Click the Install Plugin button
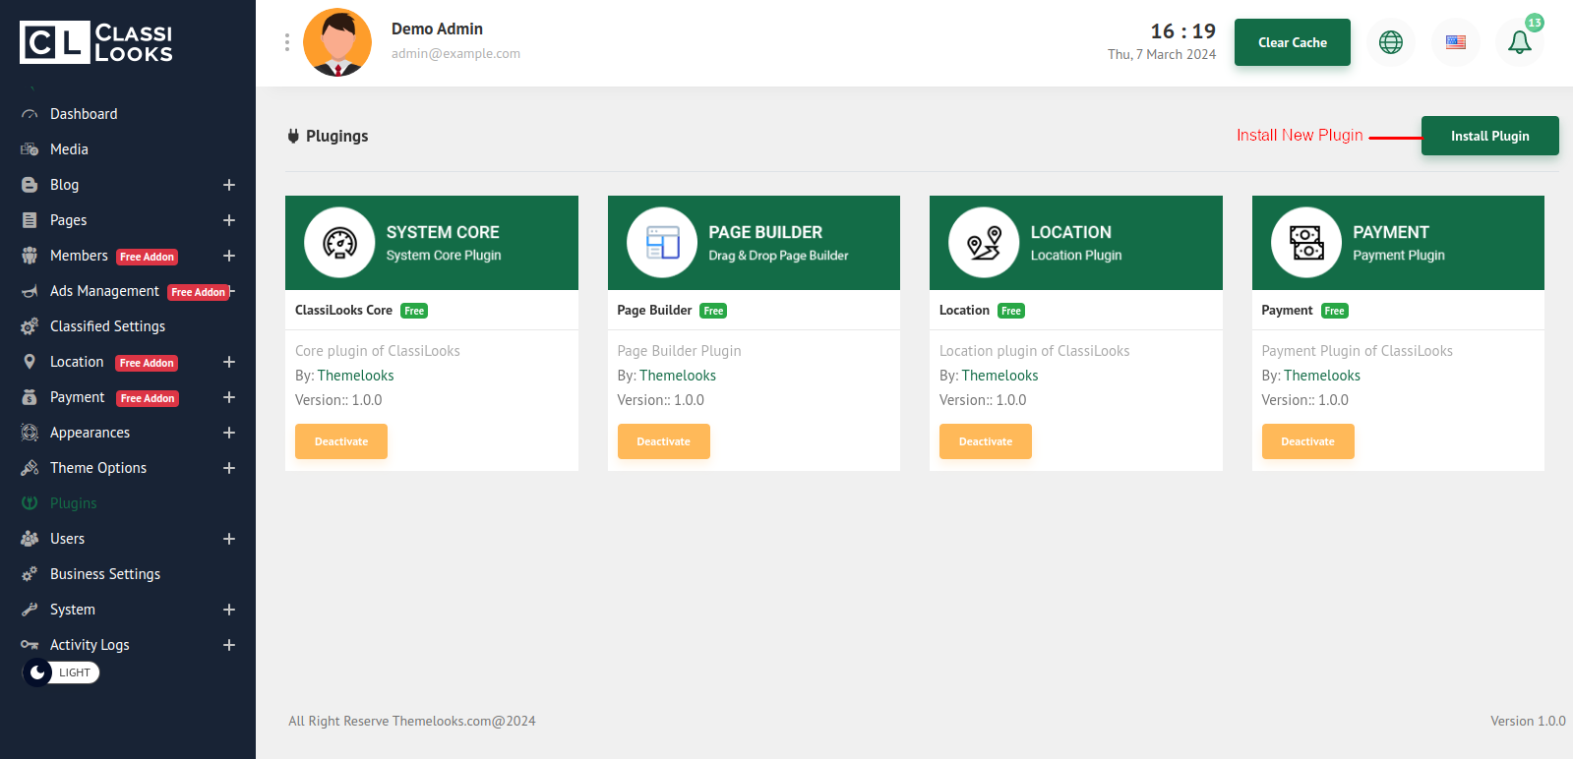Image resolution: width=1573 pixels, height=759 pixels. 1489,136
